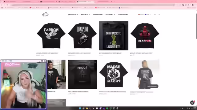Screen dimensions: 197x110
Task: Open File Explorer from the taskbar
Action: (x=87, y=108)
